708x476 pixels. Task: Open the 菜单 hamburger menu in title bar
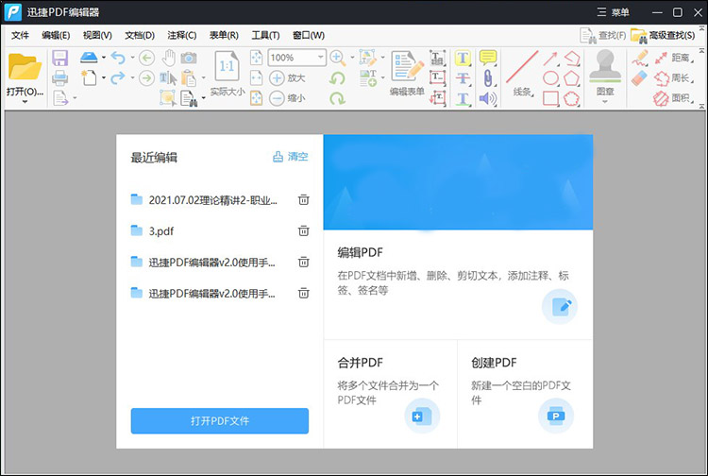(x=614, y=12)
